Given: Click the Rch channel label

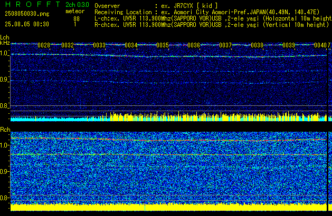Looking at the screenshot, I should click(x=5, y=130).
